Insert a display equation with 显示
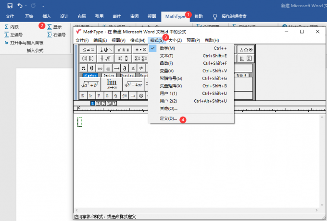The width and height of the screenshot is (327, 221). coord(55,27)
